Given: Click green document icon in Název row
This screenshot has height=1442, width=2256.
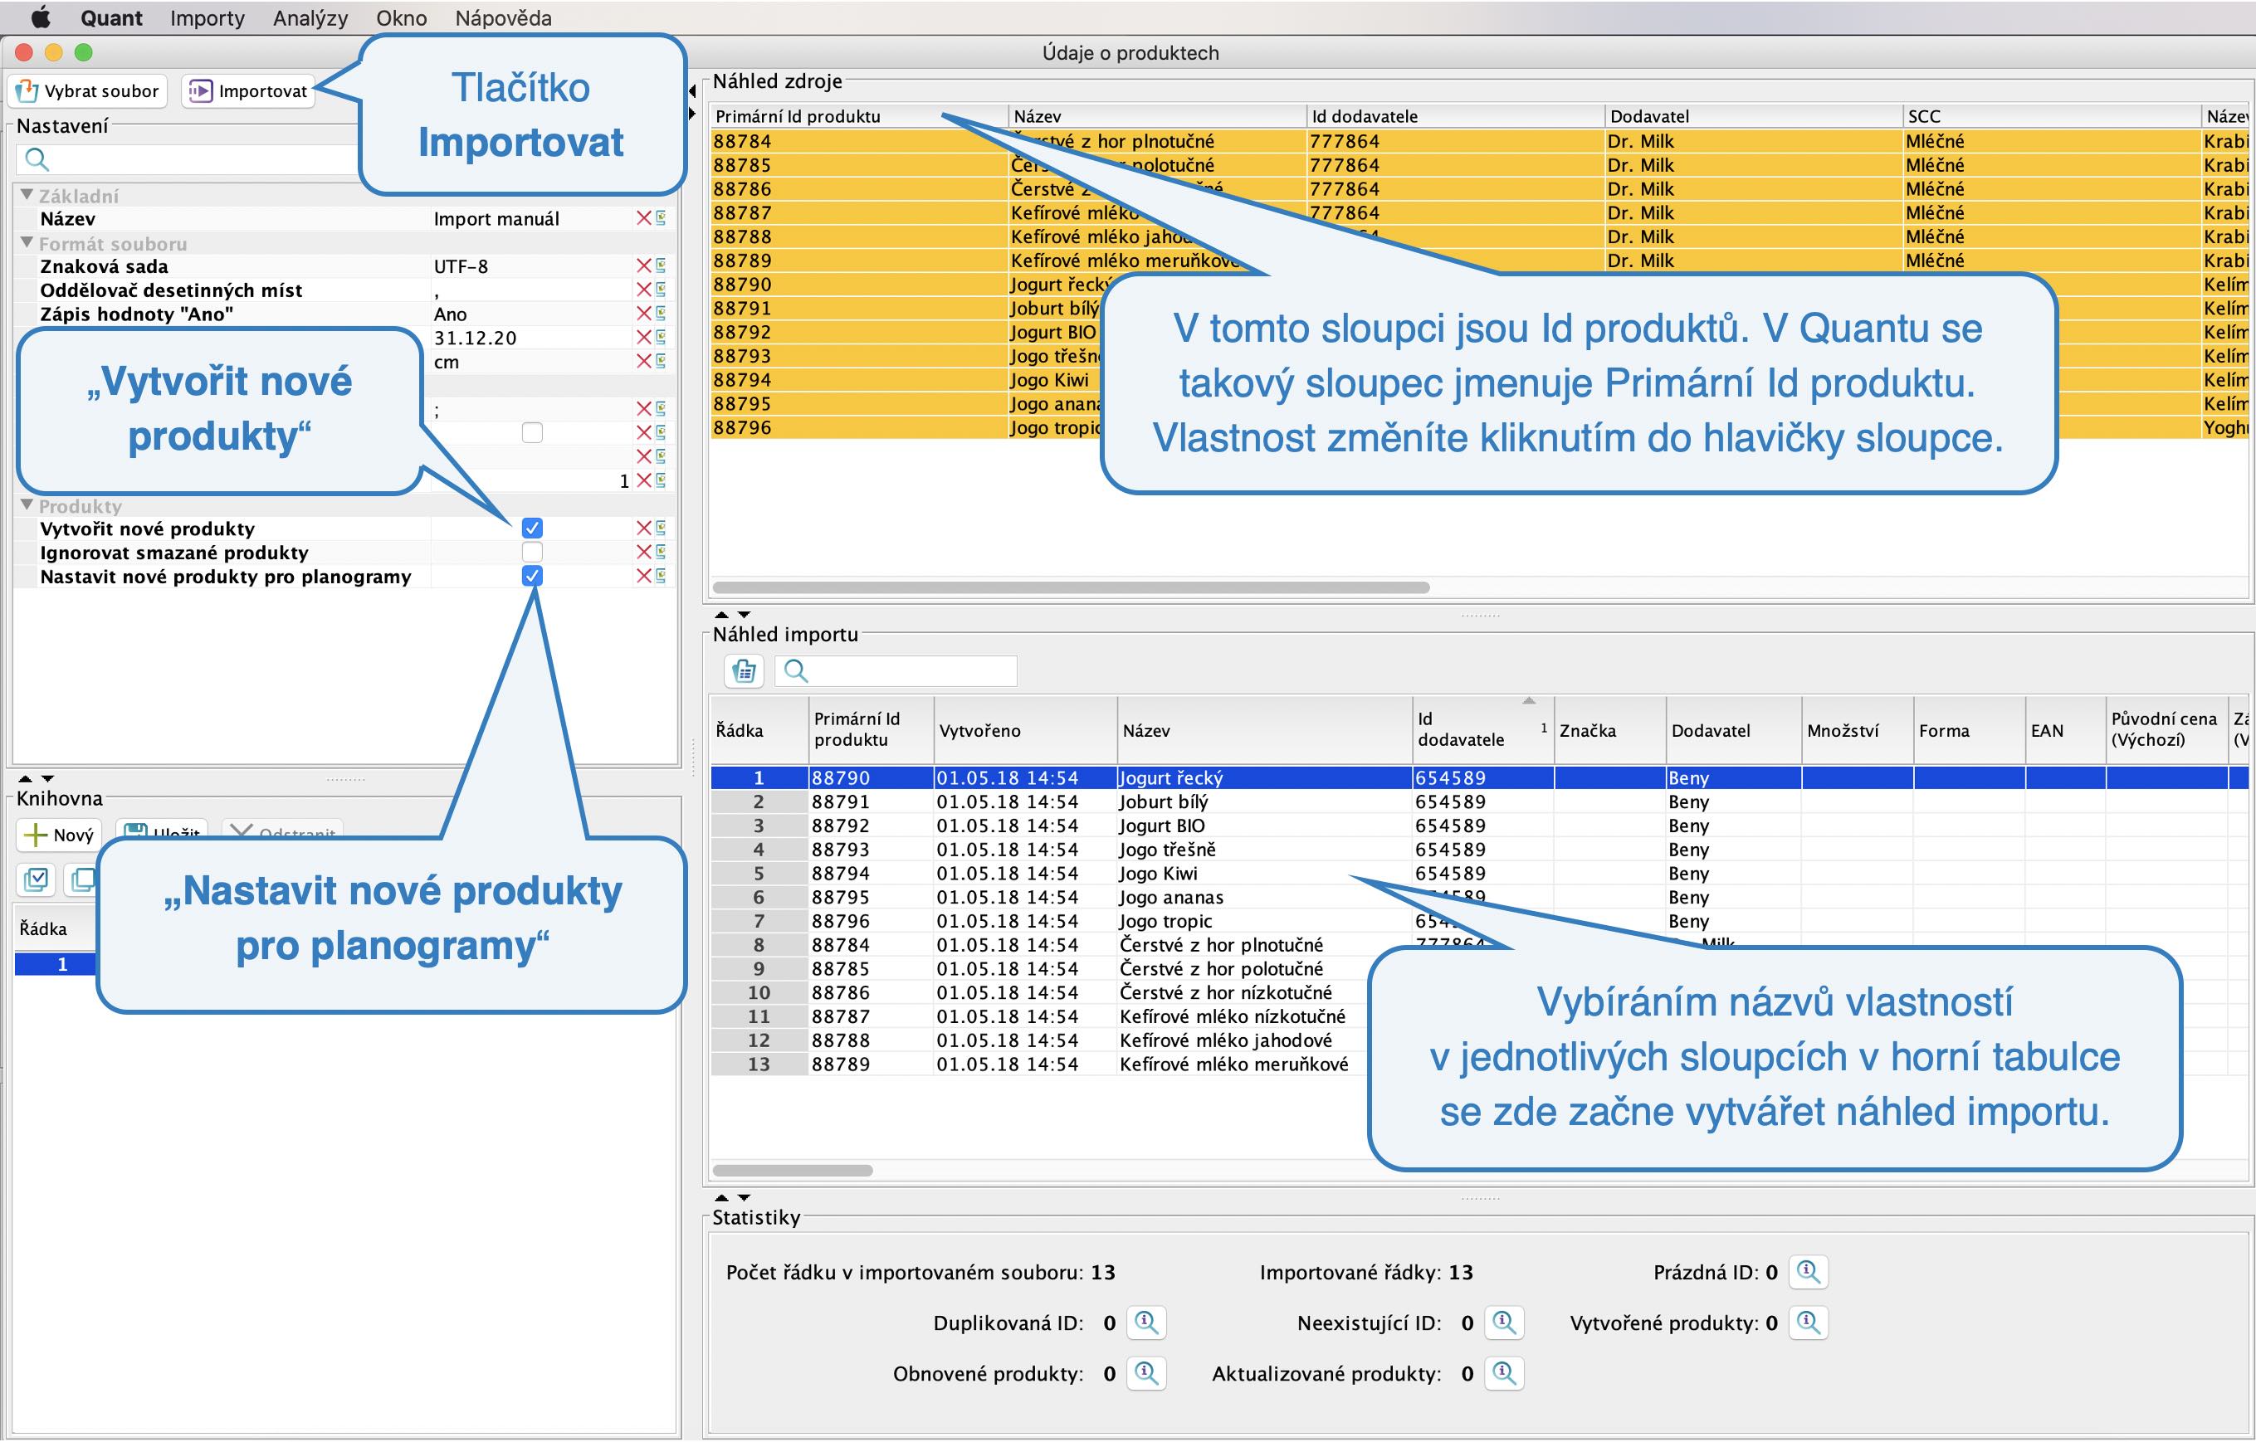Looking at the screenshot, I should (661, 218).
